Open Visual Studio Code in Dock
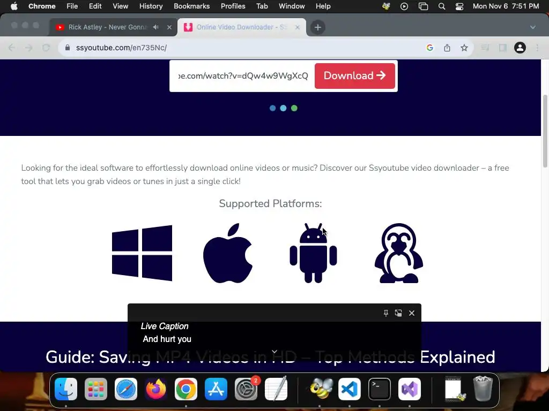 [350, 389]
